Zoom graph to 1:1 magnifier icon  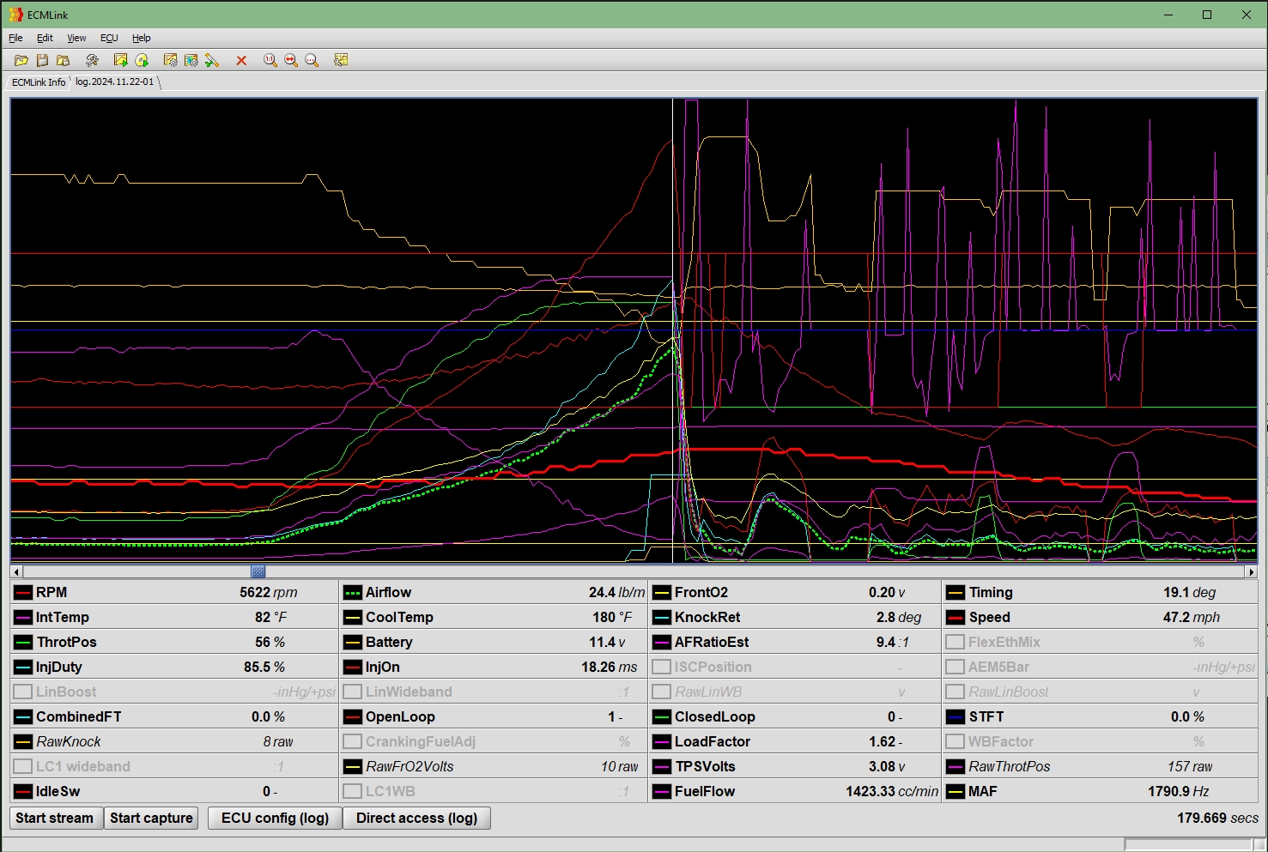point(270,60)
